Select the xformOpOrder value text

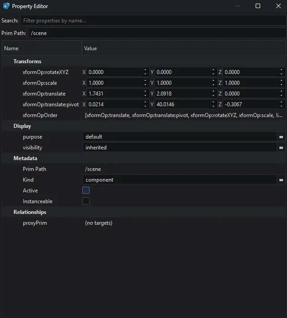tap(184, 115)
